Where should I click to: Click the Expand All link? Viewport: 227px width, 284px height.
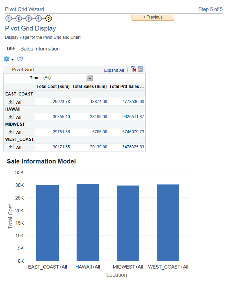click(114, 70)
